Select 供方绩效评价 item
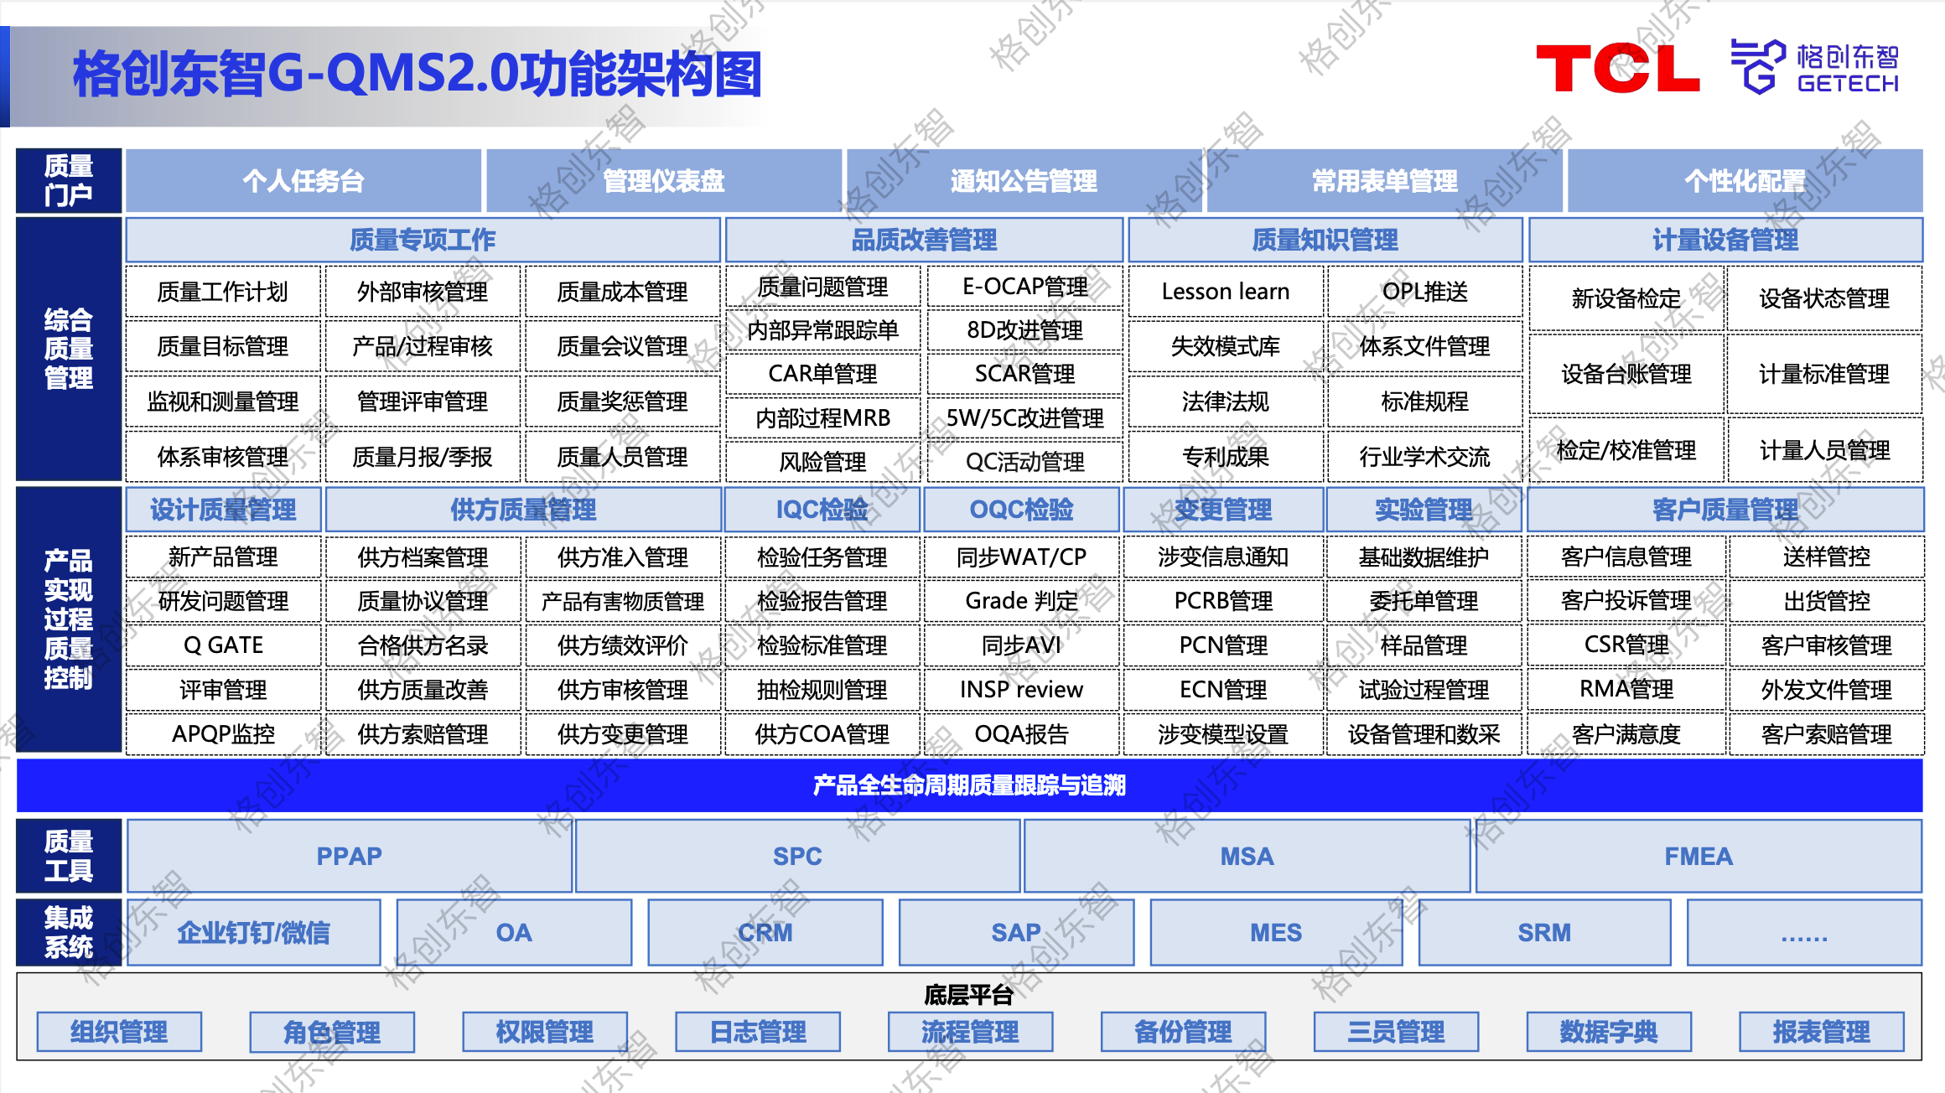This screenshot has height=1093, width=1945. coord(623,645)
